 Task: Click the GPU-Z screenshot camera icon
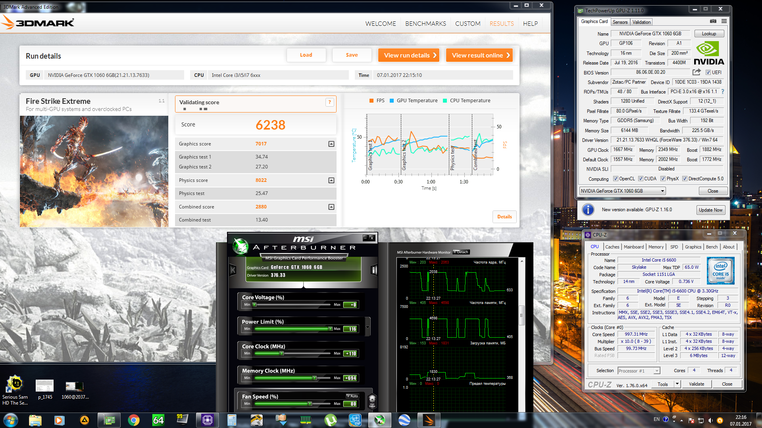(x=713, y=21)
